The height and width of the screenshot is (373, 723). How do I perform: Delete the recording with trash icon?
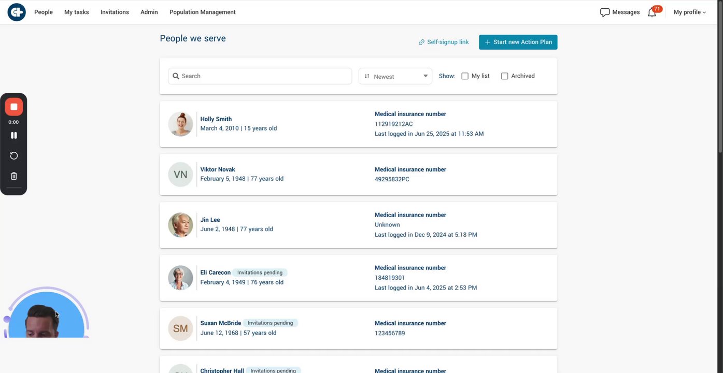(14, 176)
